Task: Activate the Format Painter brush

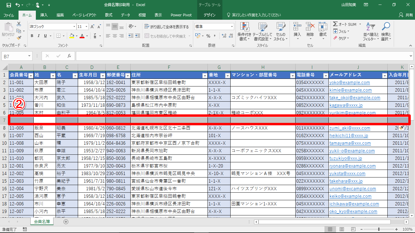Action: [19, 38]
